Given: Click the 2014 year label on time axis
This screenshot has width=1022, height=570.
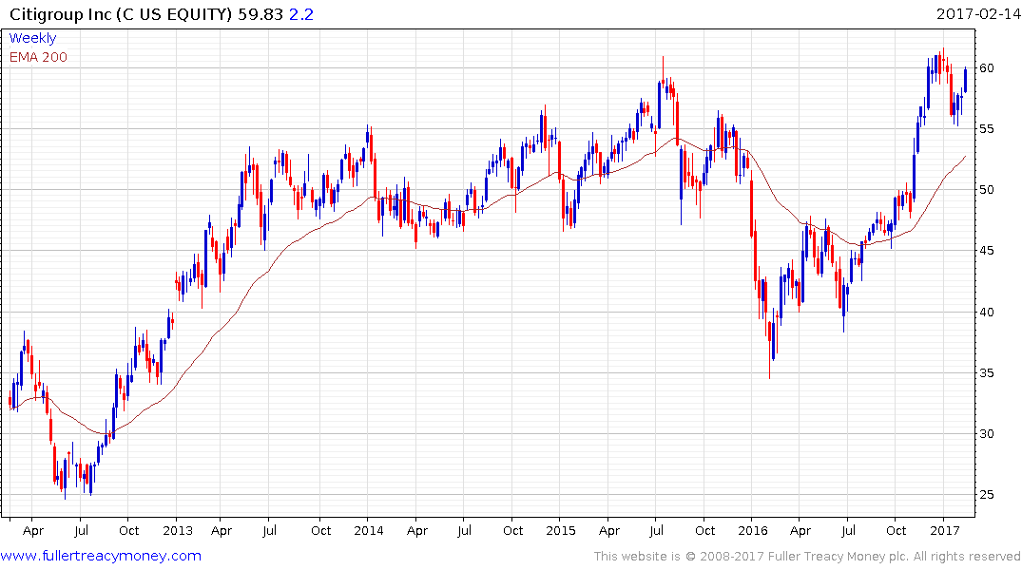Looking at the screenshot, I should tap(368, 530).
